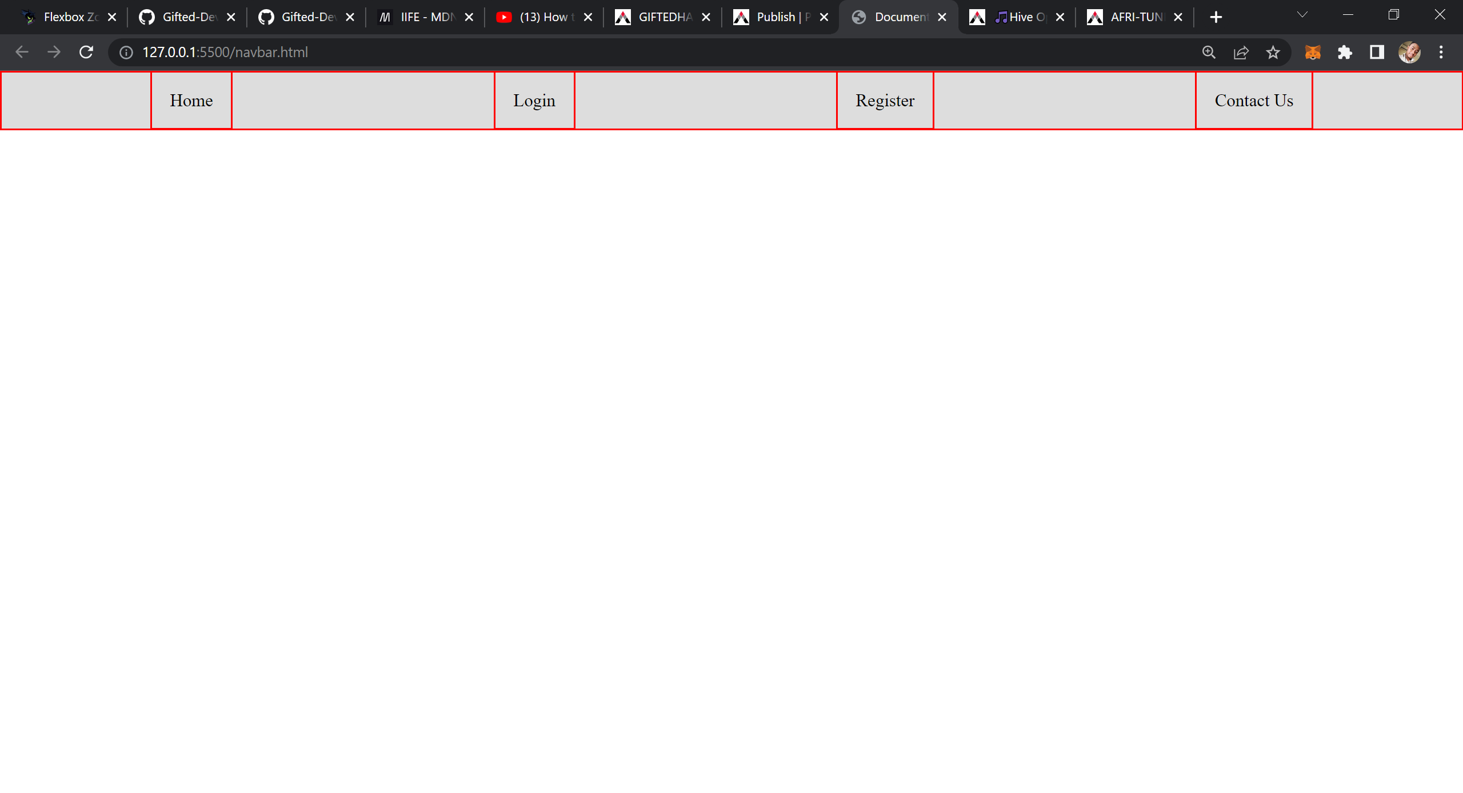Open the Contact Us navbar link
This screenshot has height=793, width=1463.
(1254, 101)
